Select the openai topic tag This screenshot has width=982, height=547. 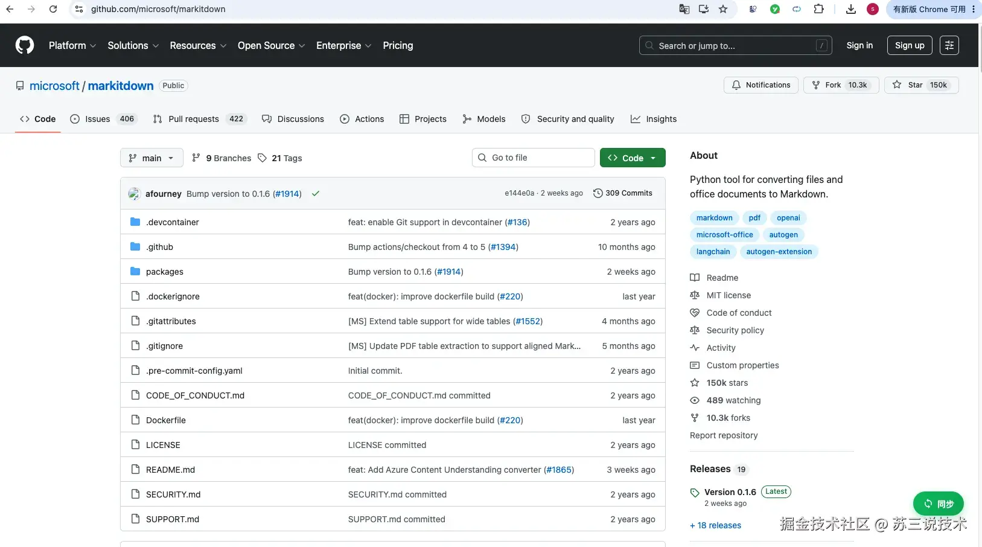pyautogui.click(x=788, y=218)
